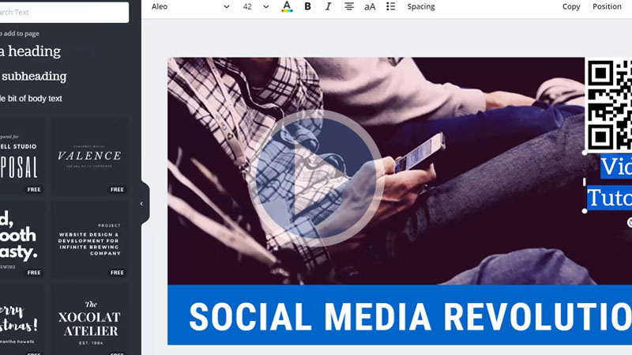Click the Search Text input field

tap(63, 12)
